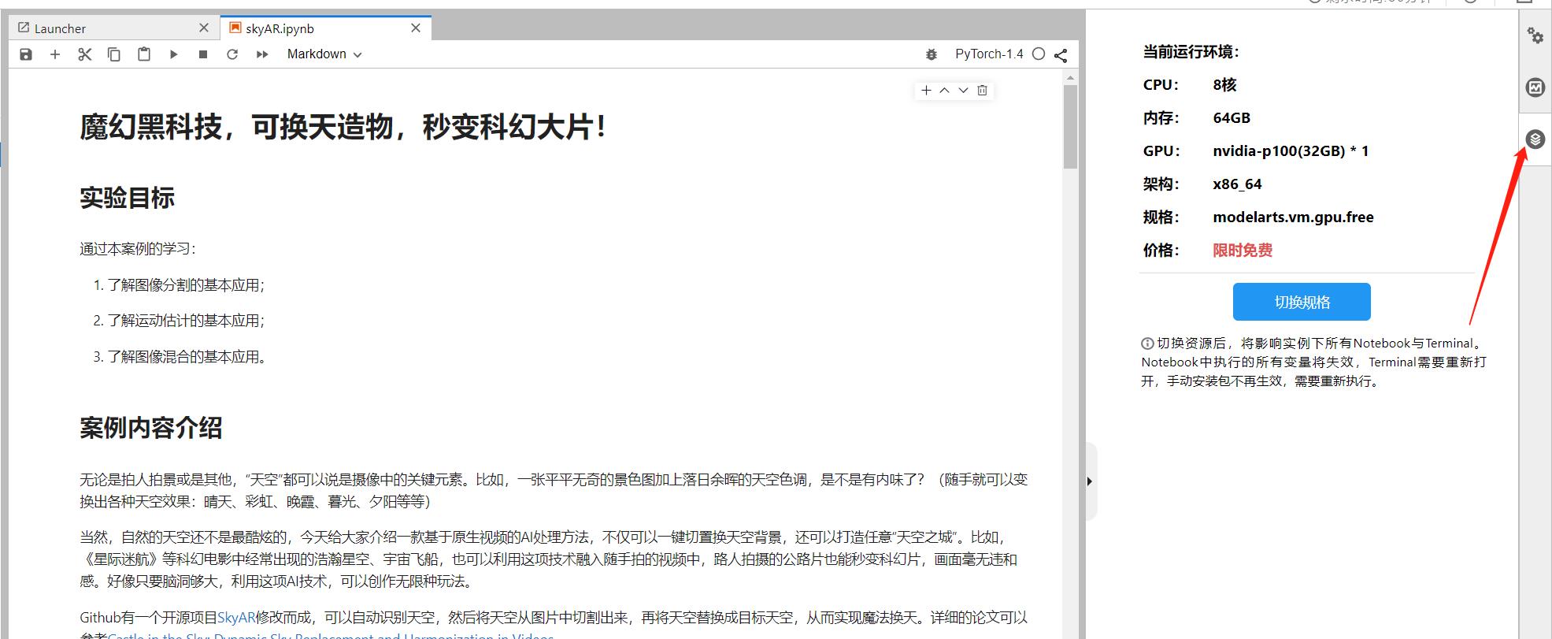Open the resource monitor chart icon in the sidebar
Image resolution: width=1552 pixels, height=639 pixels.
[x=1535, y=87]
